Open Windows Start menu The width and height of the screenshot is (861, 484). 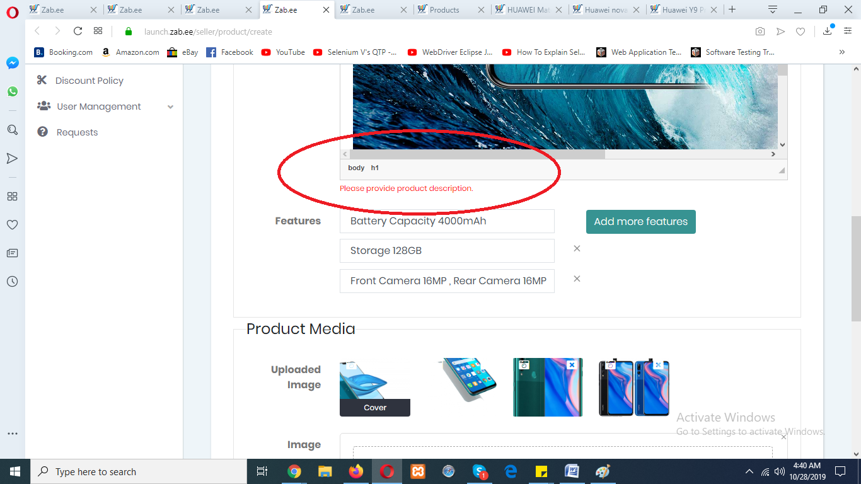tap(15, 471)
